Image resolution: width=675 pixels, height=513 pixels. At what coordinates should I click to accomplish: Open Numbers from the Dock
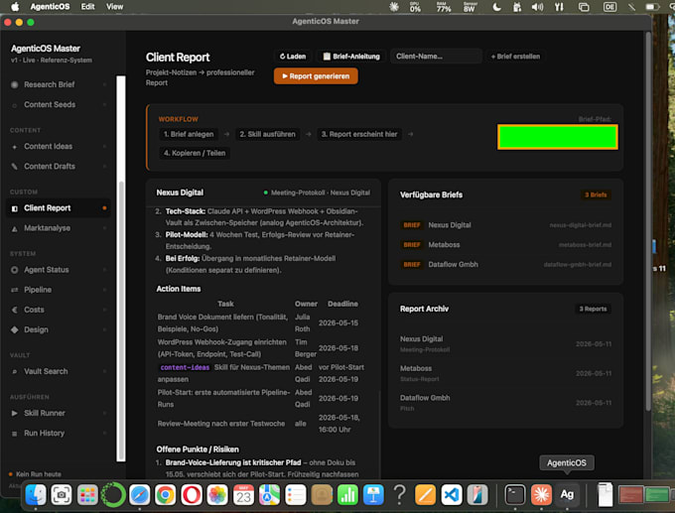347,494
